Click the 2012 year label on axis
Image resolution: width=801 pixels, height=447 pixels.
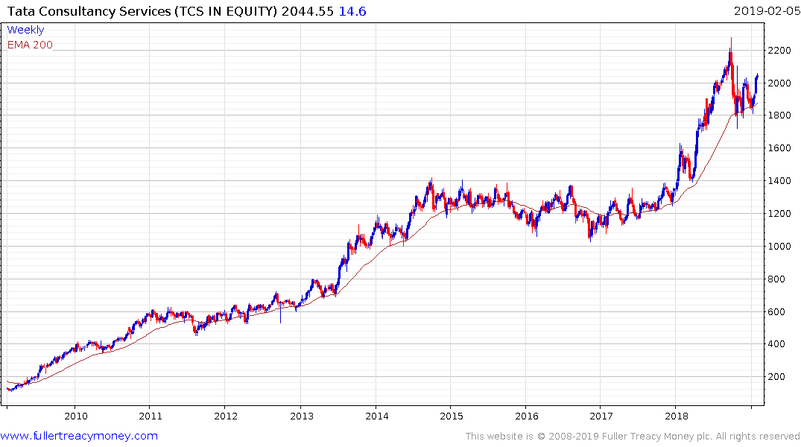click(226, 416)
